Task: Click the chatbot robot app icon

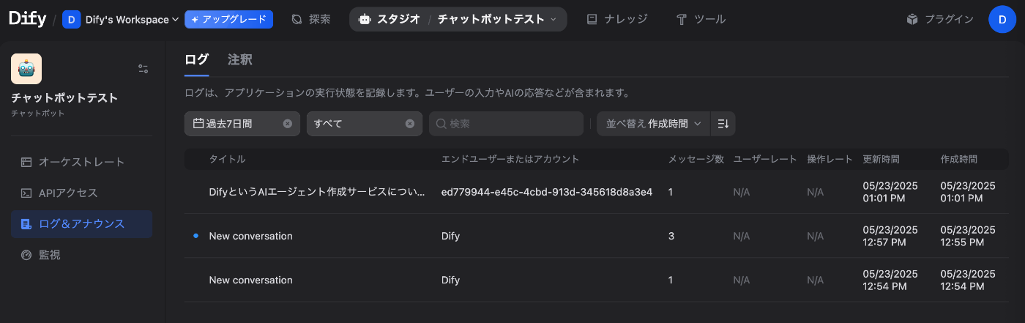Action: [x=26, y=69]
